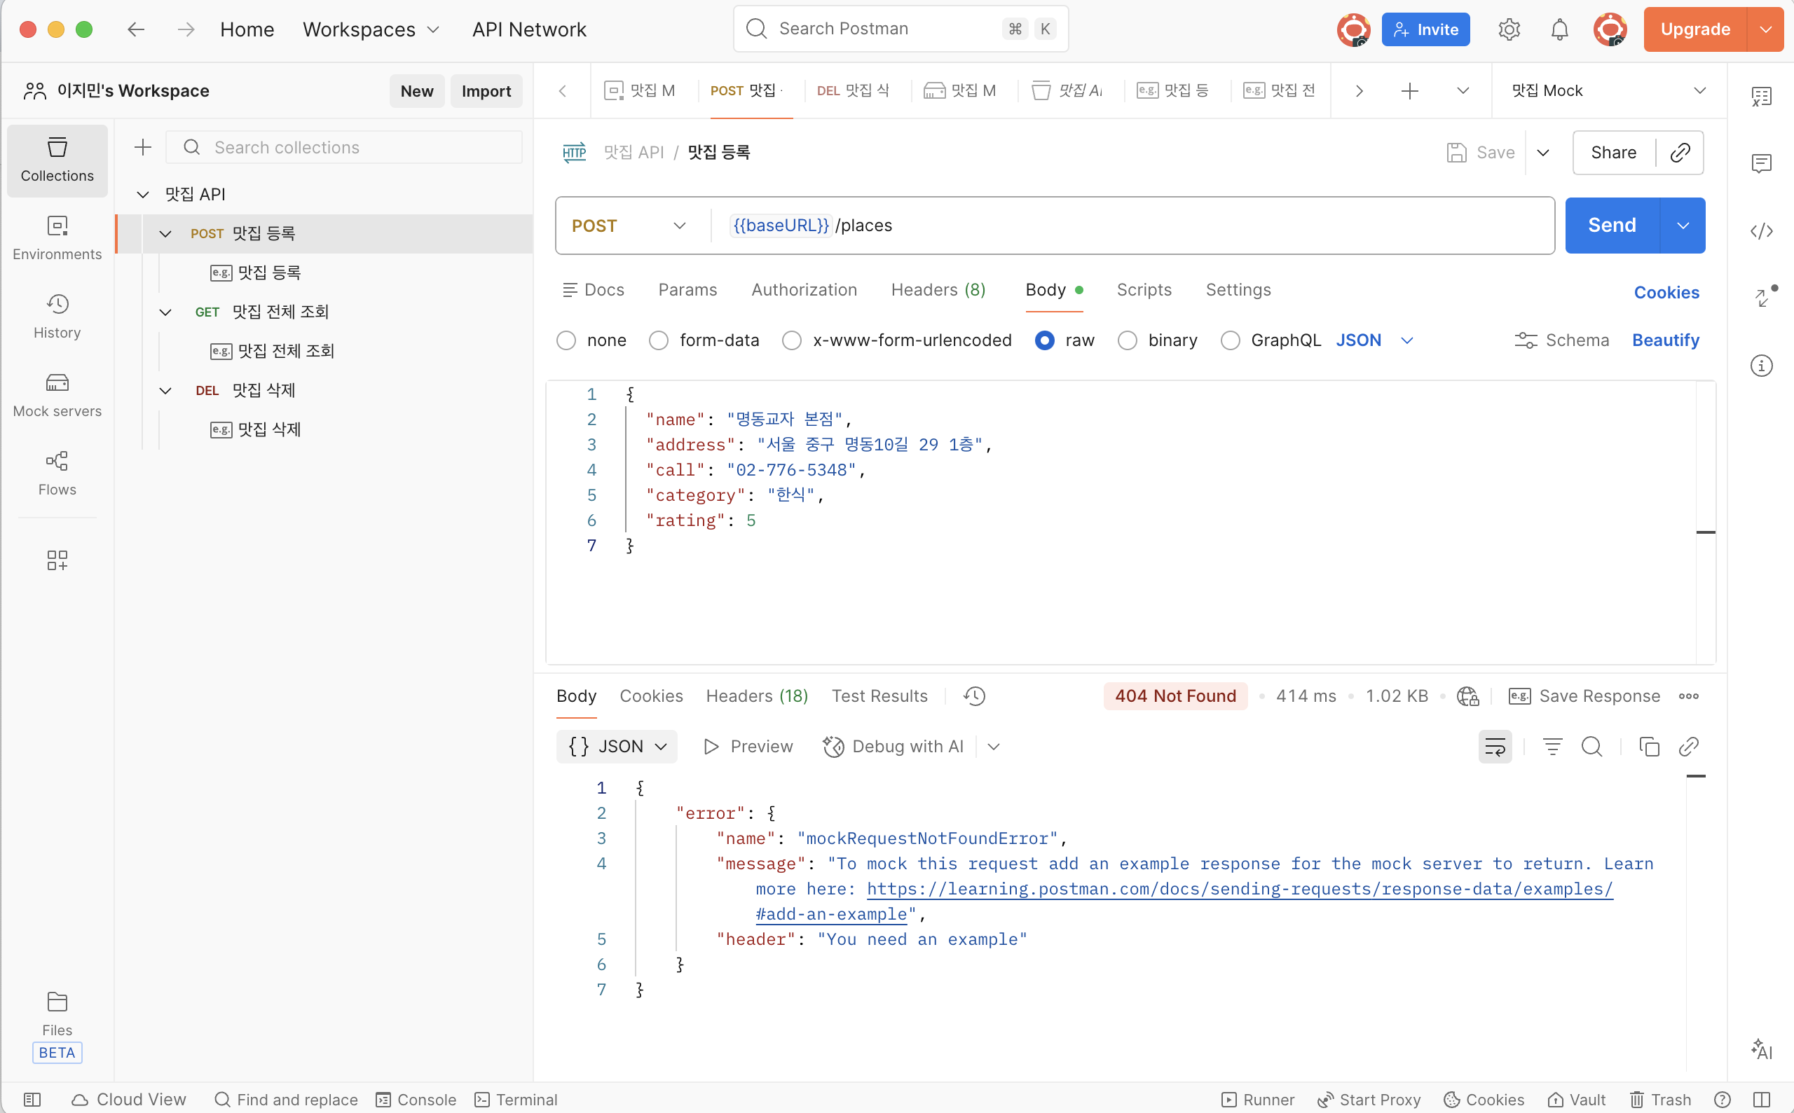Click the Search collections field
Image resolution: width=1794 pixels, height=1113 pixels.
344,147
